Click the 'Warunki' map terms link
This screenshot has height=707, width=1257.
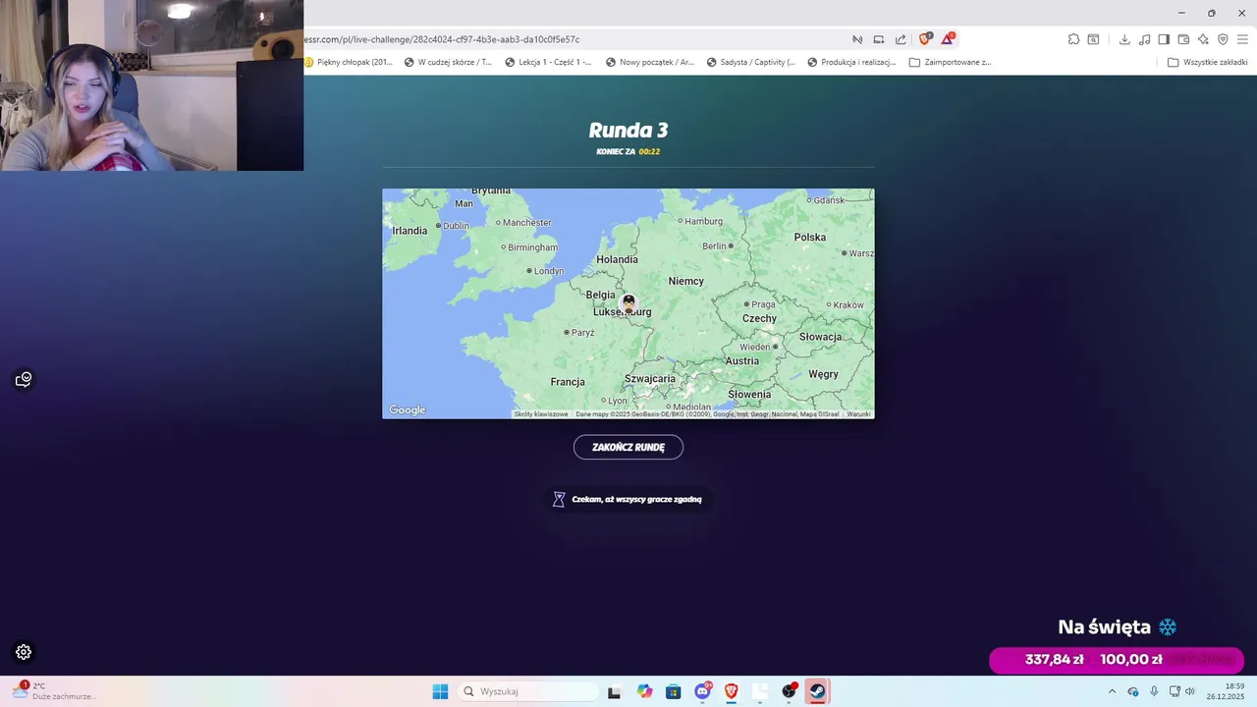pyautogui.click(x=859, y=414)
